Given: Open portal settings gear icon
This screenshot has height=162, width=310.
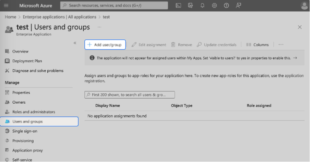Looking at the screenshot, I should [214, 6].
